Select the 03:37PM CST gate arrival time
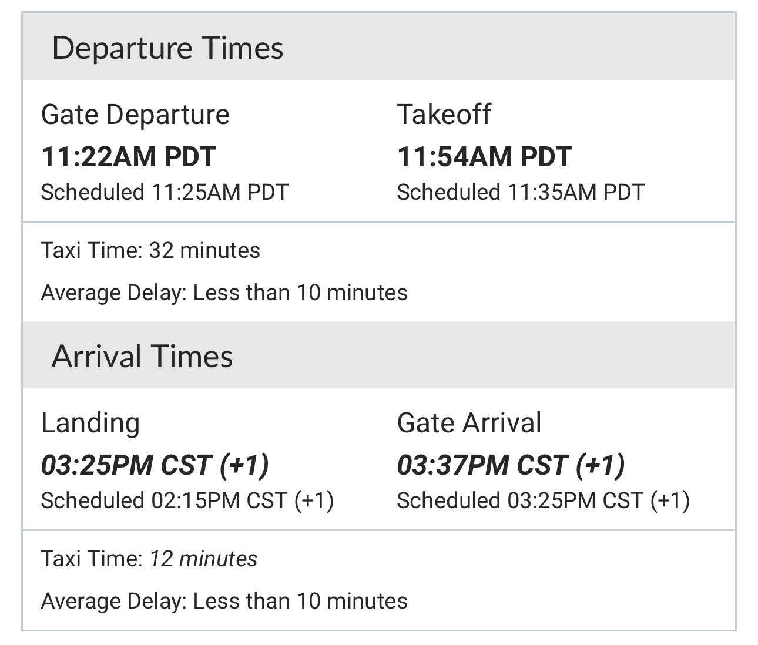The image size is (758, 645). (x=483, y=465)
